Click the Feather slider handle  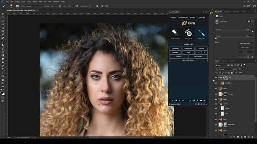pyautogui.click(x=216, y=38)
